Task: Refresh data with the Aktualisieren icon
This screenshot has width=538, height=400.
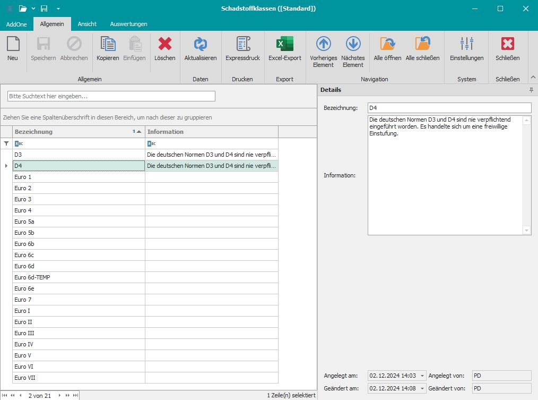Action: click(x=201, y=49)
